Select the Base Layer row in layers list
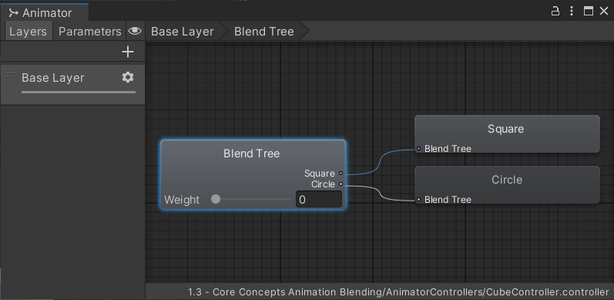The height and width of the screenshot is (300, 614). click(x=73, y=85)
